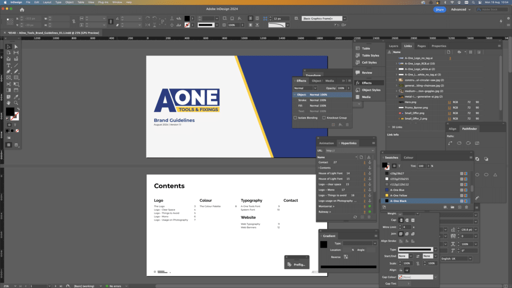Toggle formatting affects container in Swatches panel

click(x=394, y=166)
